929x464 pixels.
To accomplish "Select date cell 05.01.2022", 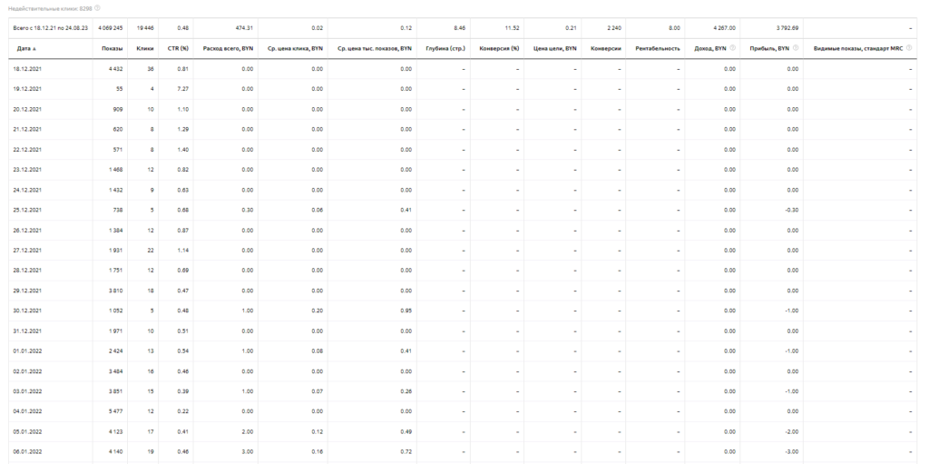I will pyautogui.click(x=27, y=432).
